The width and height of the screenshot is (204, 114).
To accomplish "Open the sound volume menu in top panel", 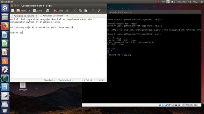I will click(x=190, y=2).
